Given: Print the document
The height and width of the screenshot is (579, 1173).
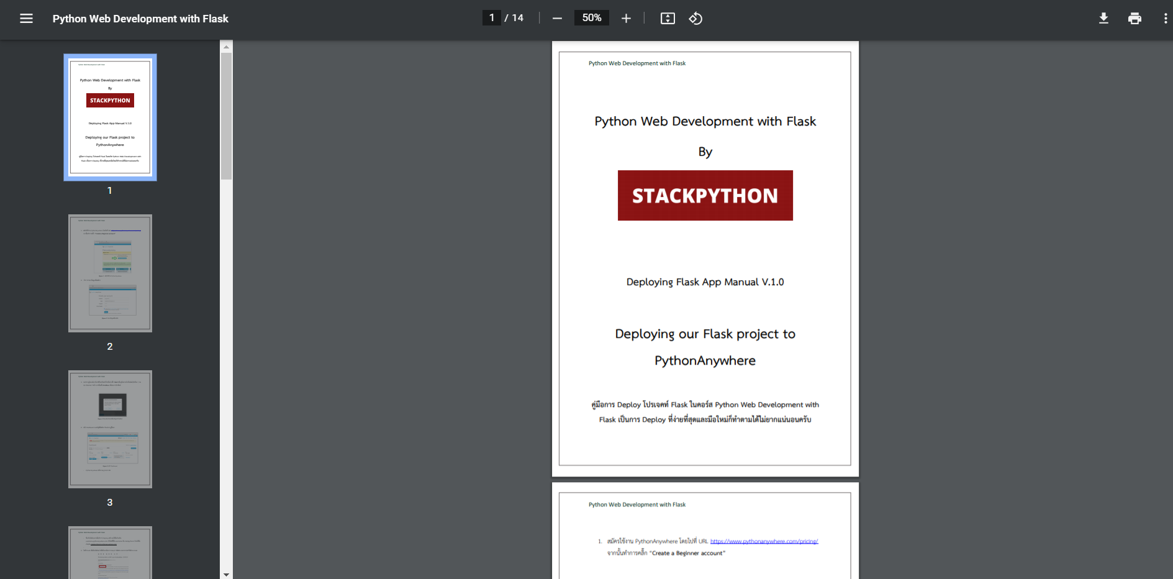Looking at the screenshot, I should pyautogui.click(x=1135, y=19).
